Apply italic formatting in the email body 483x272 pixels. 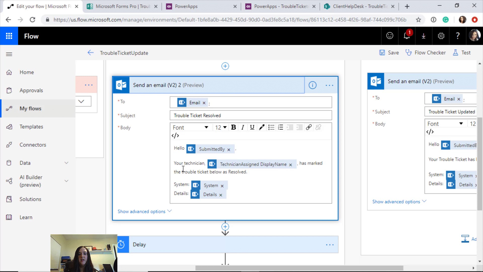(x=243, y=127)
